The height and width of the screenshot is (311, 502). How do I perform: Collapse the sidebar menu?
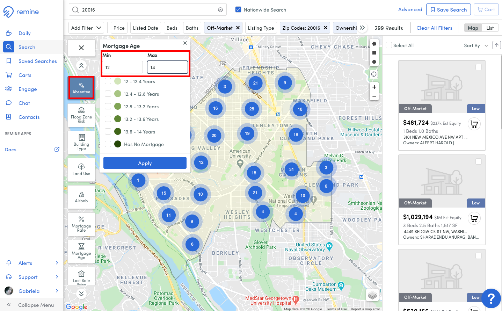31,305
